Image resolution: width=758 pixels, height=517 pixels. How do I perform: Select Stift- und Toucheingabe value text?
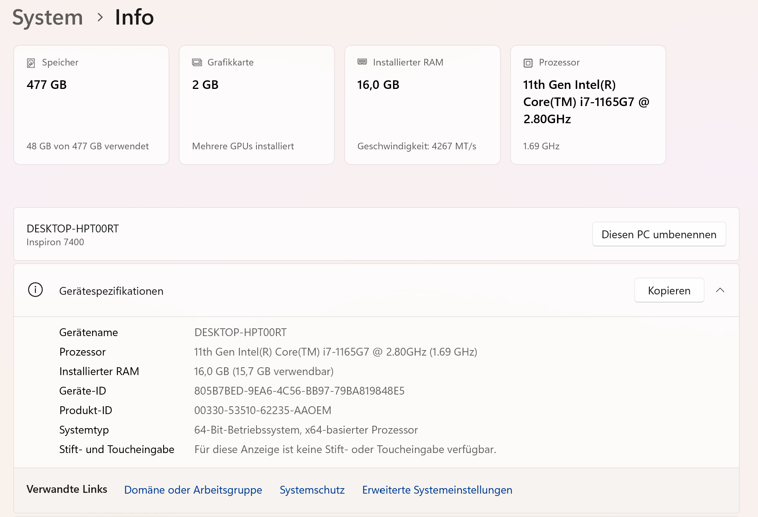coord(345,450)
